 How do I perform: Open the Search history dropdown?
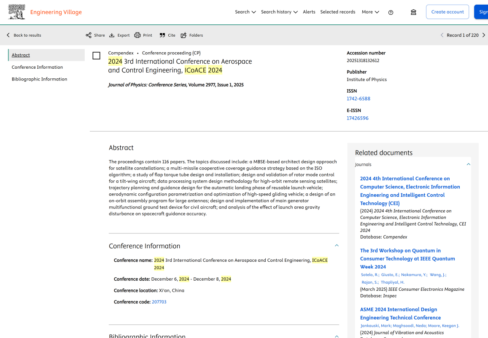pyautogui.click(x=279, y=12)
